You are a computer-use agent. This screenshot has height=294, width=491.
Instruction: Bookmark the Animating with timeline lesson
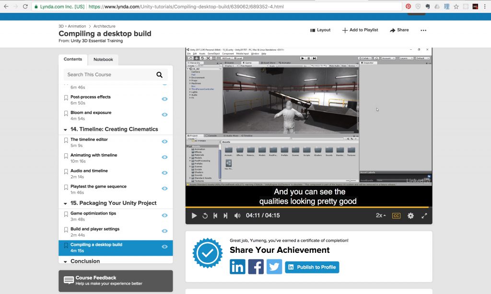(66, 156)
